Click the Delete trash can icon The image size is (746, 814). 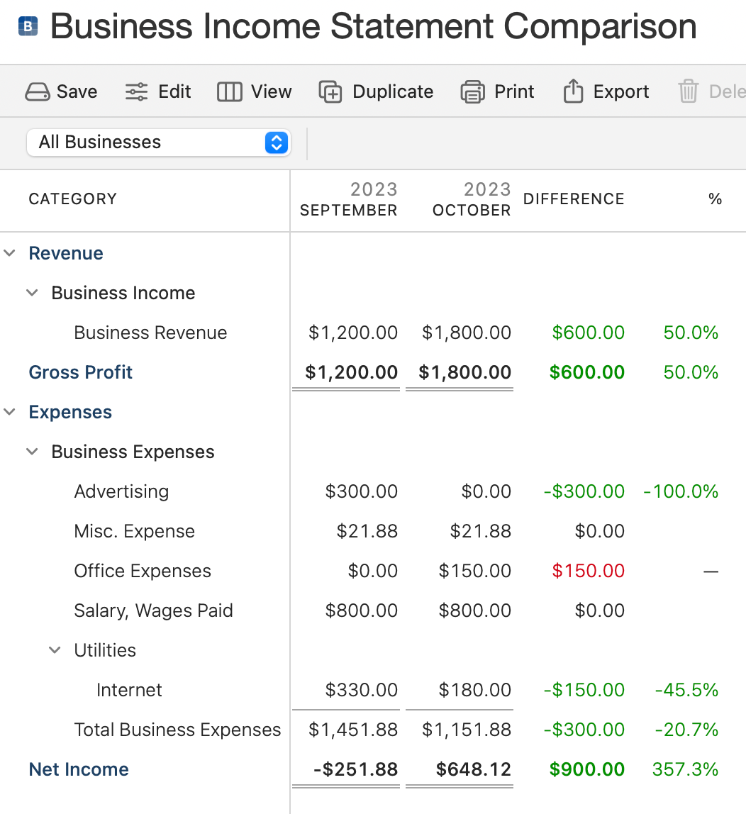[x=688, y=92]
